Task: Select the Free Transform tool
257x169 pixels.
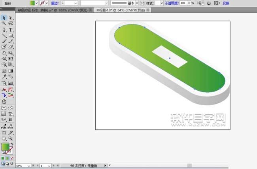Action: 11,59
